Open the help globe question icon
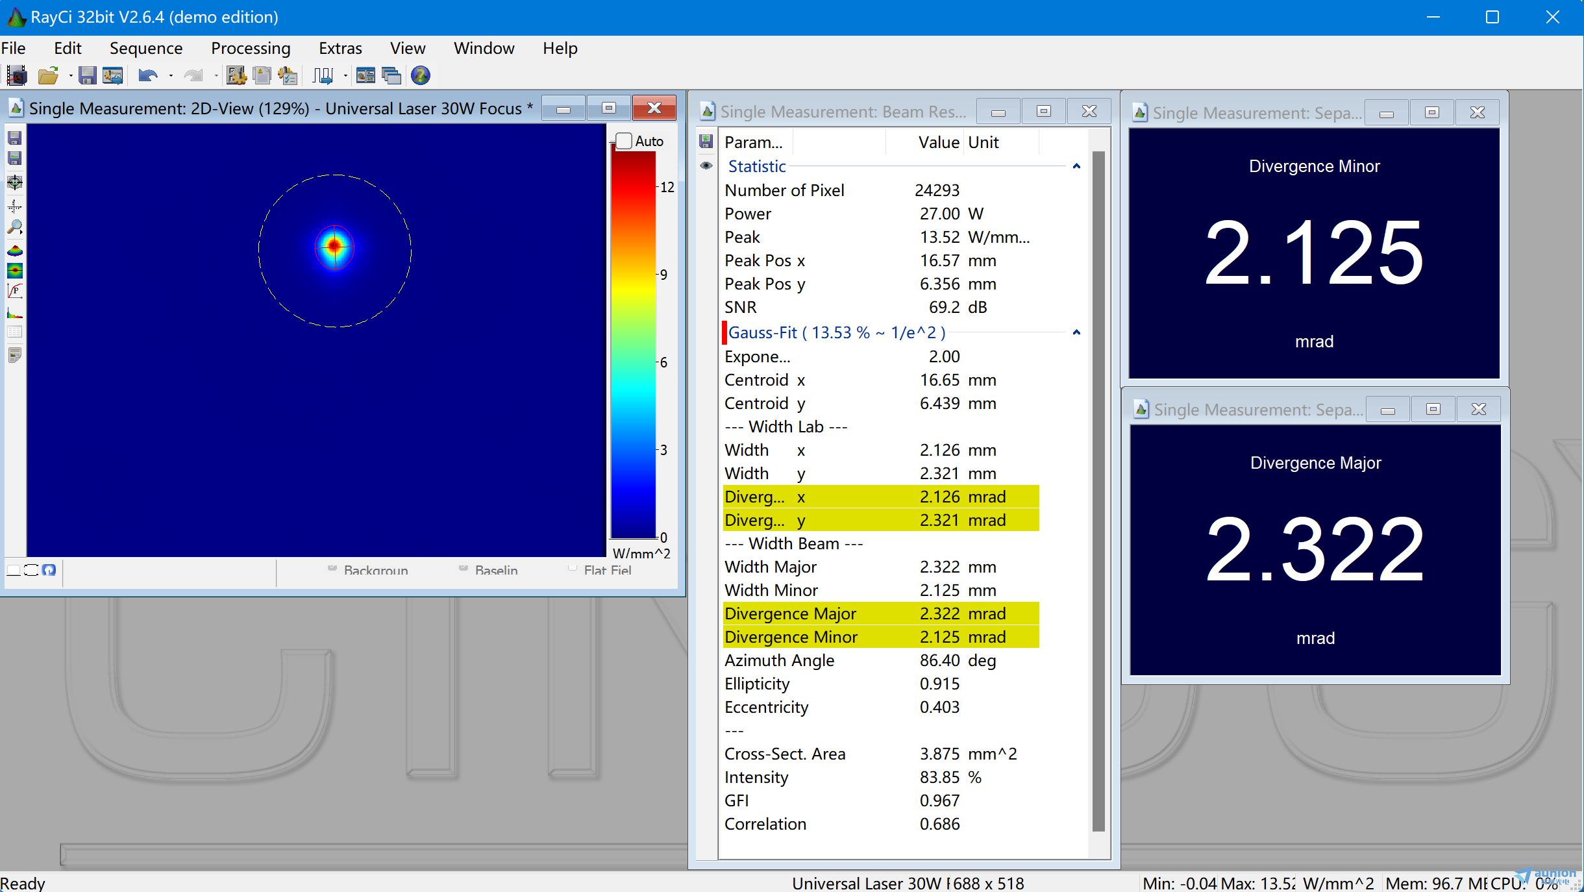This screenshot has height=892, width=1584. pyautogui.click(x=421, y=76)
